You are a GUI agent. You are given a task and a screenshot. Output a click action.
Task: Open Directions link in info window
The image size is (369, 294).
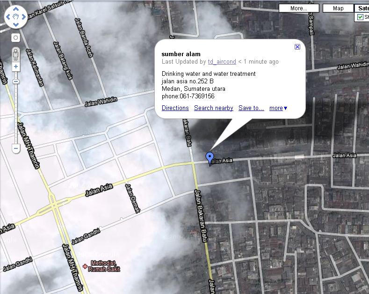pos(175,108)
